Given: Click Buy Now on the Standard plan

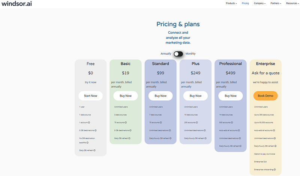Looking at the screenshot, I should [x=160, y=96].
